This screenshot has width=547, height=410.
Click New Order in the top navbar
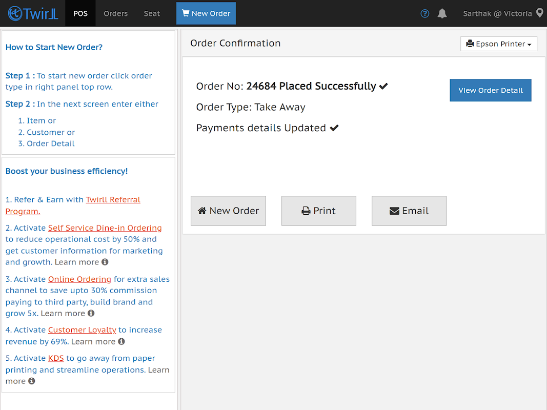coord(206,13)
